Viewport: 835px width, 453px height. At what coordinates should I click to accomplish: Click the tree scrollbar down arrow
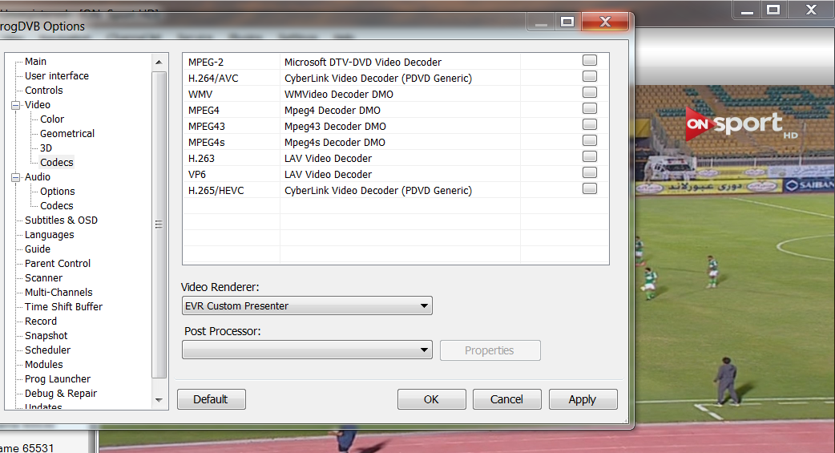pyautogui.click(x=159, y=400)
